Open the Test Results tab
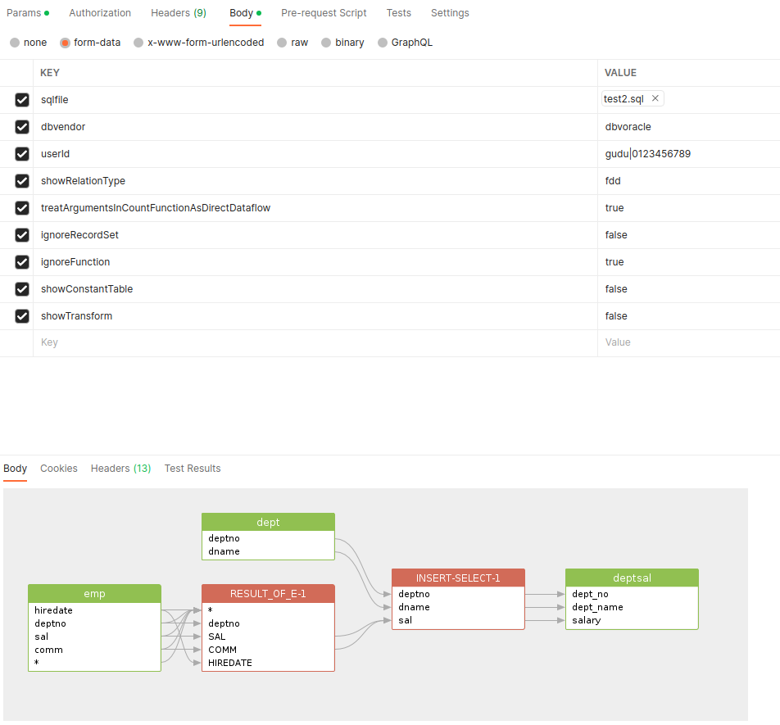The height and width of the screenshot is (725, 780). (x=193, y=469)
